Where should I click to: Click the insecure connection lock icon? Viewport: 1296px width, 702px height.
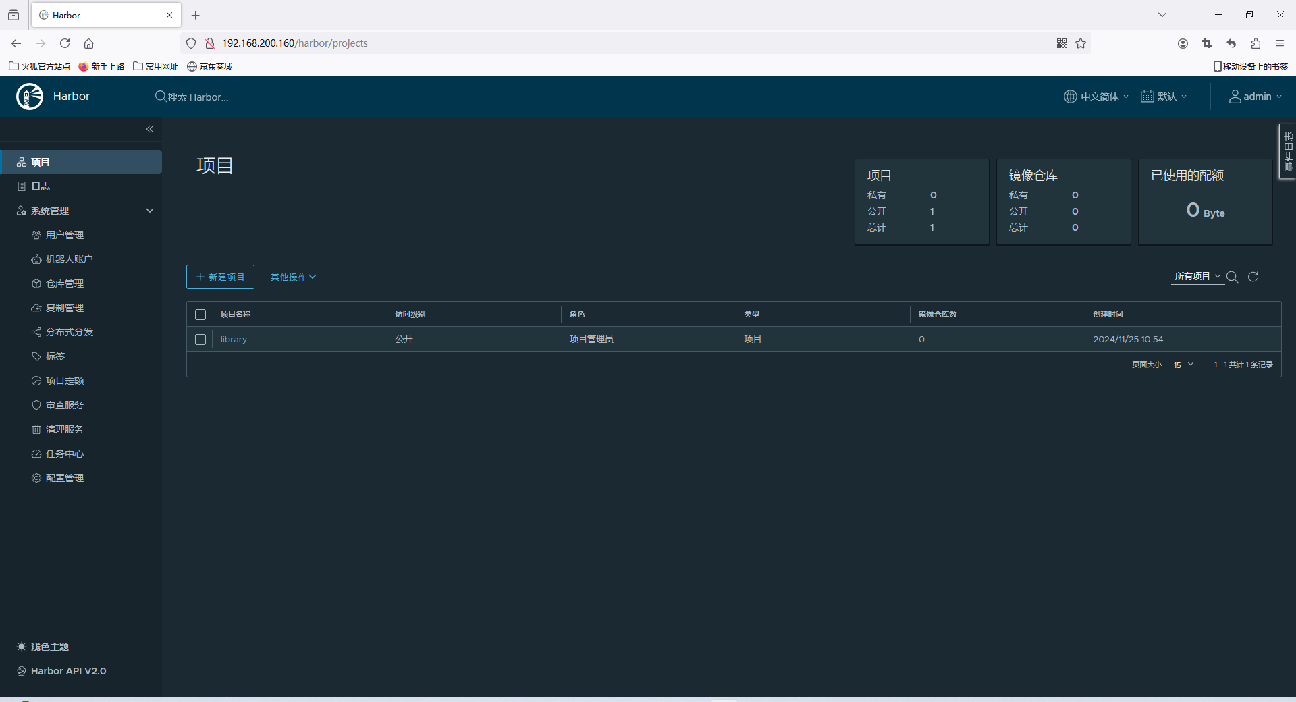(x=210, y=43)
